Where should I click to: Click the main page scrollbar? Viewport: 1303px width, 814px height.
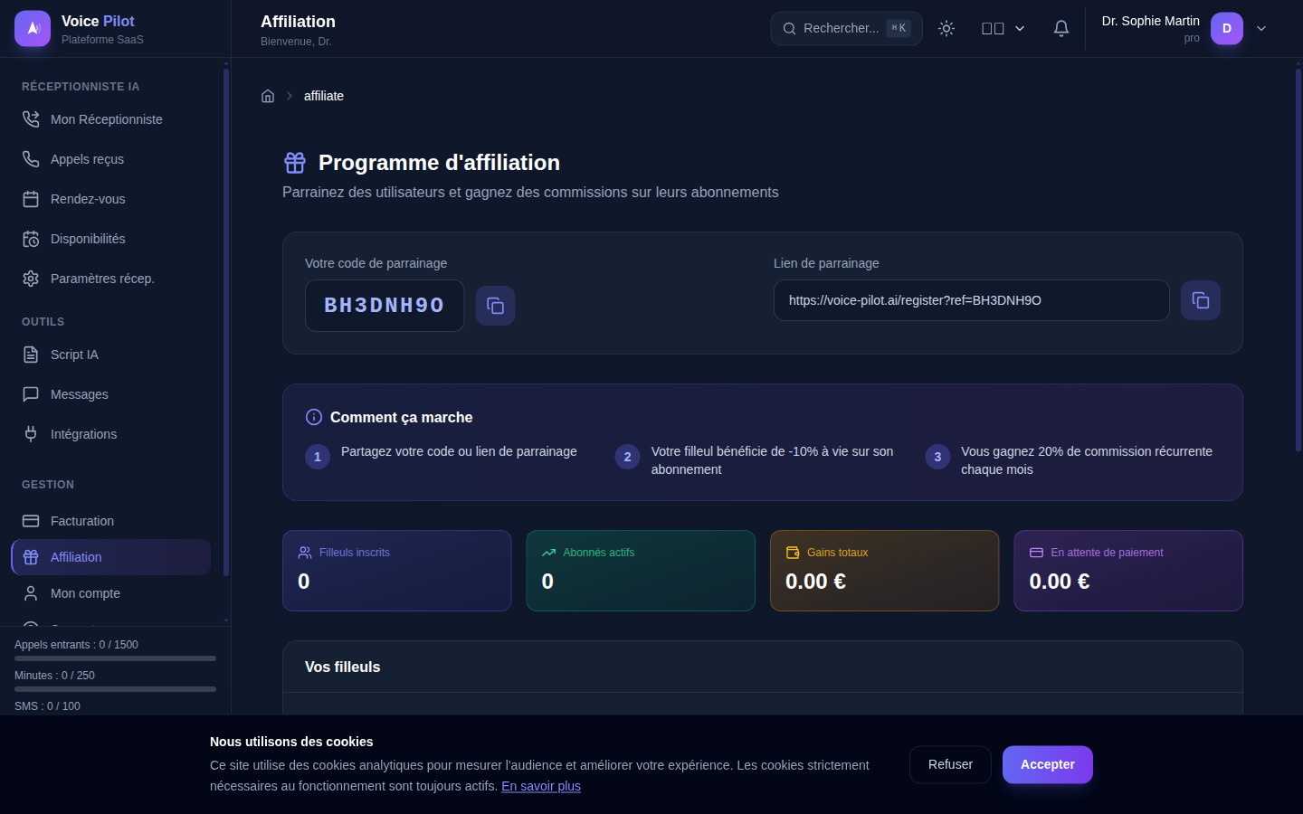1298,260
